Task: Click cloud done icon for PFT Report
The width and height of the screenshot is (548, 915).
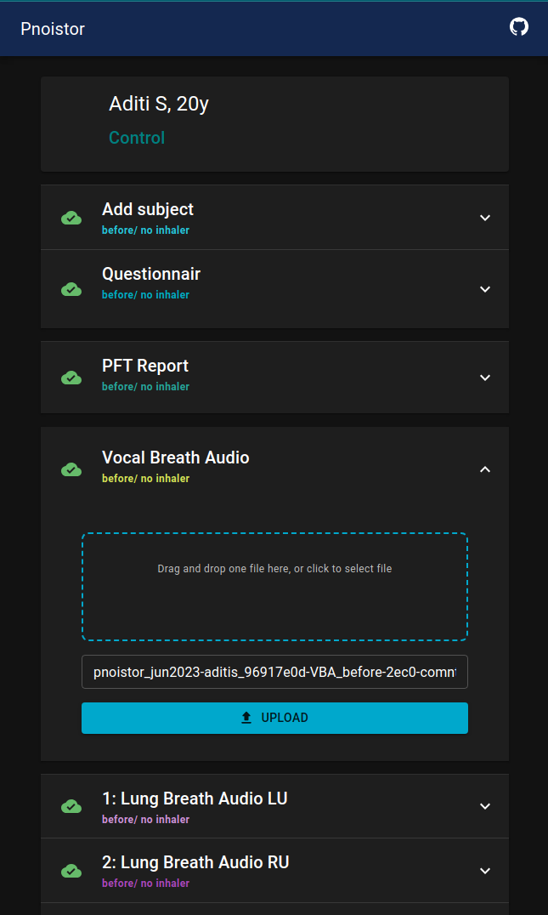Action: (x=71, y=378)
